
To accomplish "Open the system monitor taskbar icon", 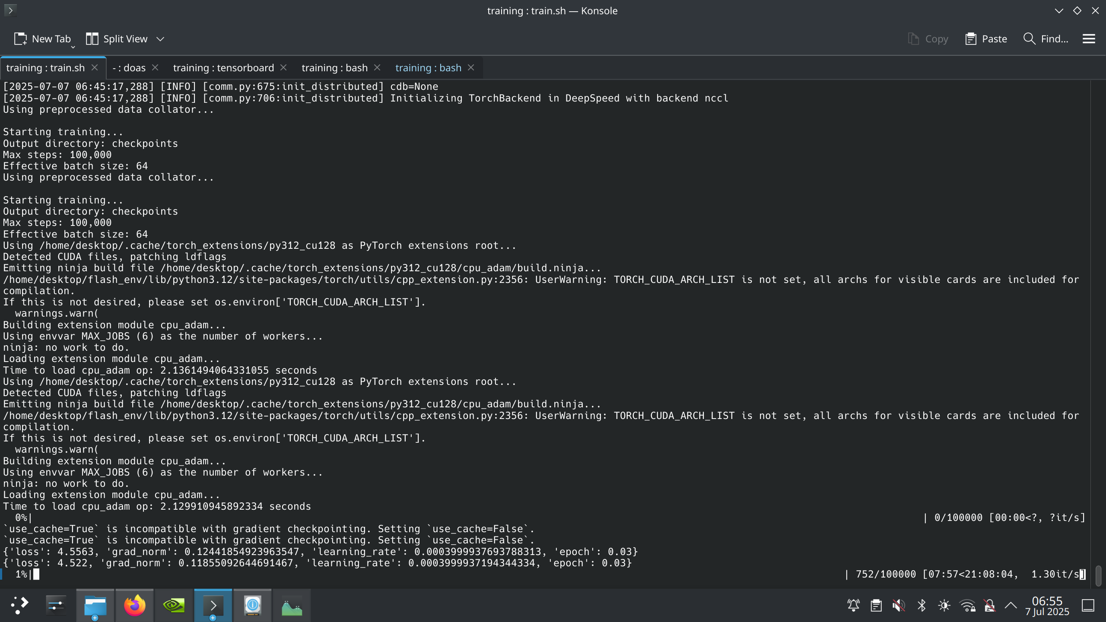I will (292, 605).
